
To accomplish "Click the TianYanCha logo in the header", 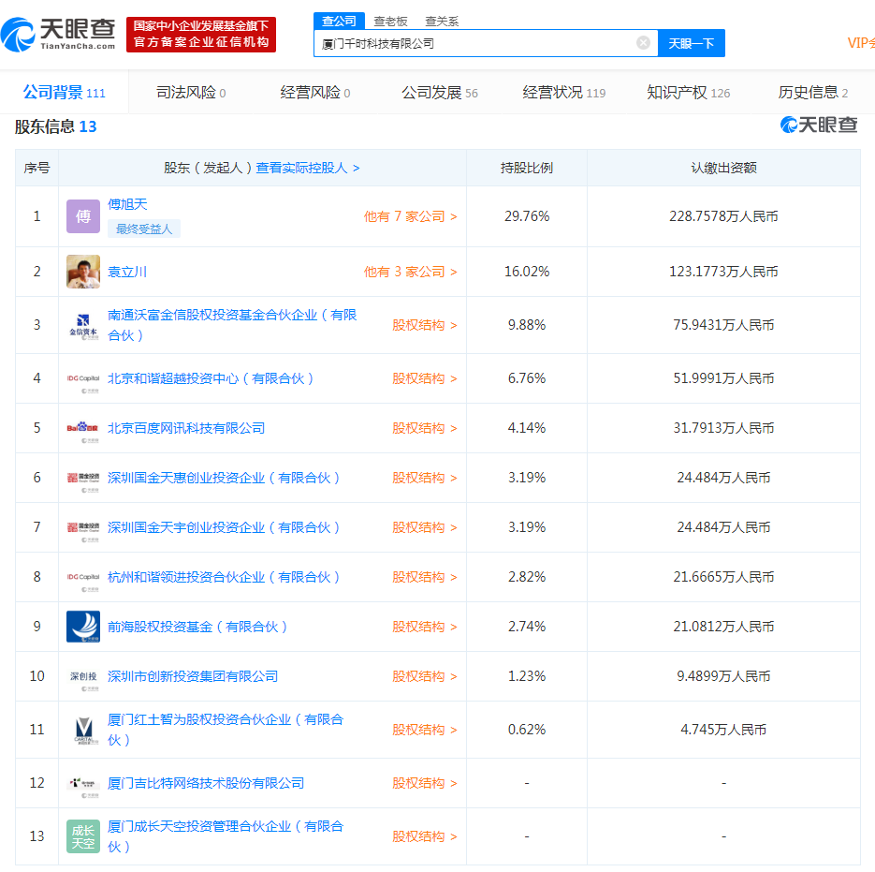I will point(58,35).
